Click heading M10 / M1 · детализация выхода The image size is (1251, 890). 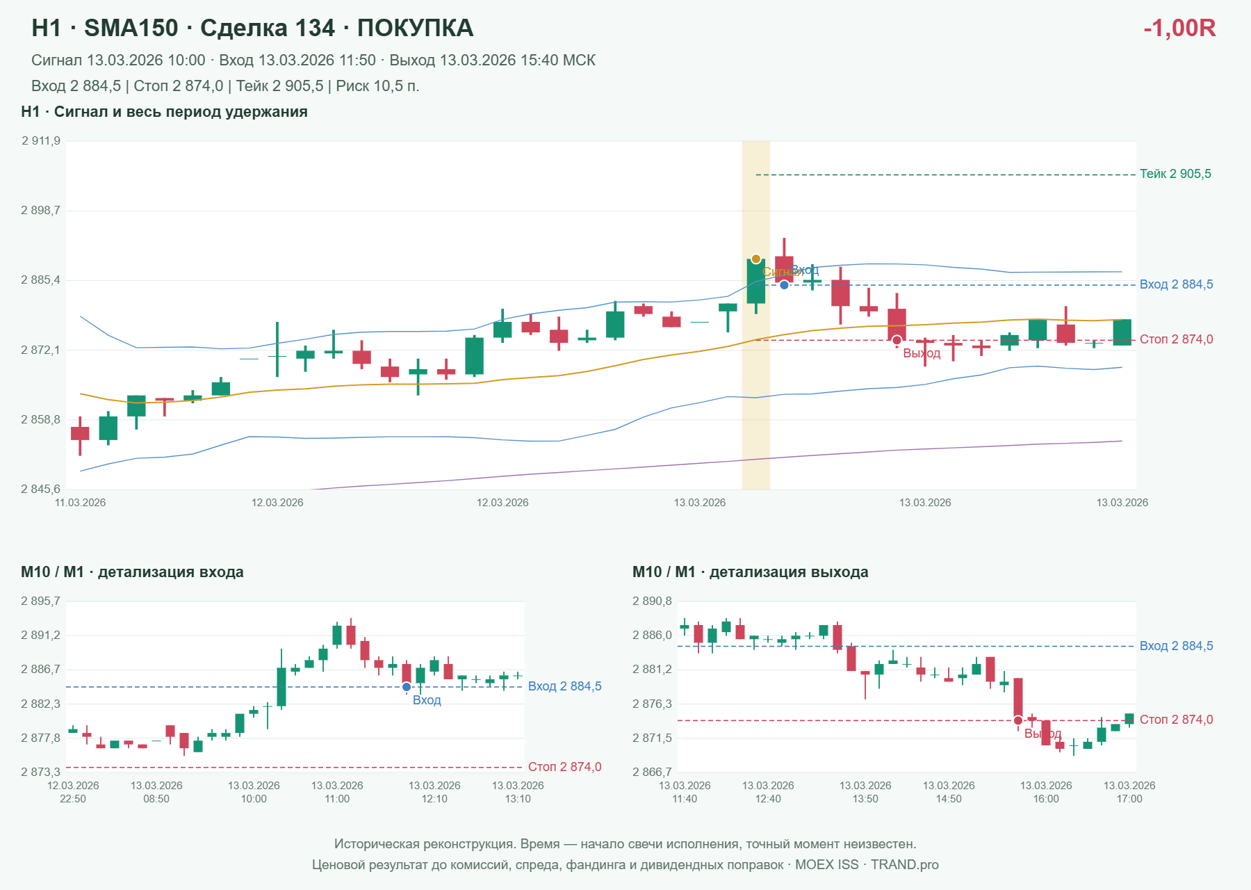pyautogui.click(x=751, y=572)
